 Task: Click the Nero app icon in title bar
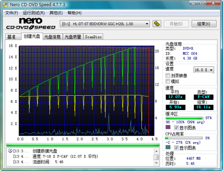5,5
